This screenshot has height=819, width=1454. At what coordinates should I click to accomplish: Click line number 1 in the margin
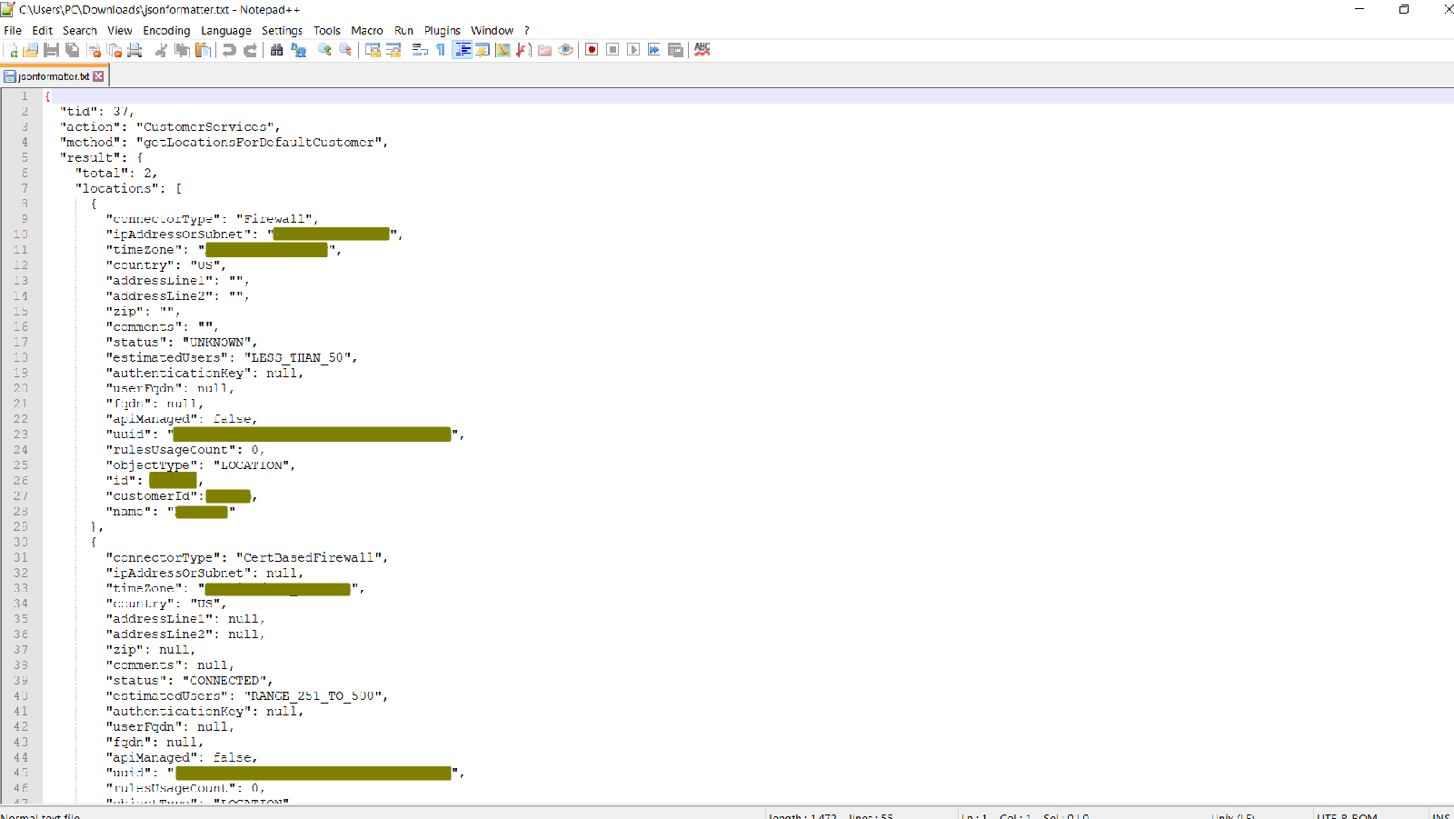(x=25, y=96)
